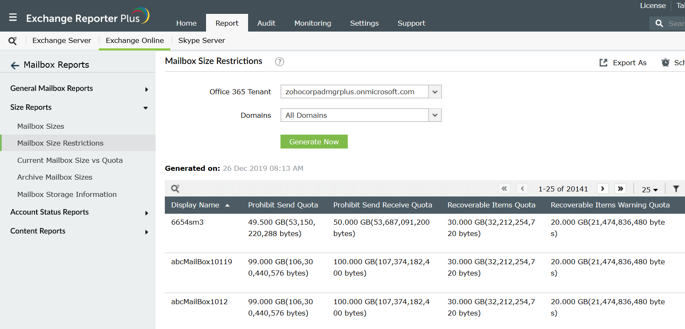Switch to Skype Server reports

pos(201,40)
